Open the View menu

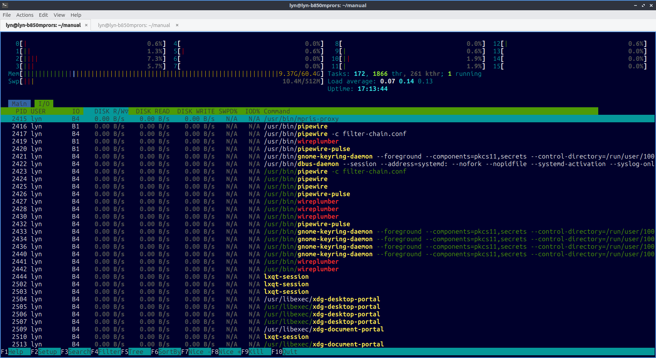point(59,15)
